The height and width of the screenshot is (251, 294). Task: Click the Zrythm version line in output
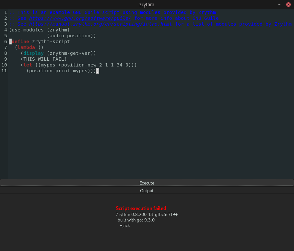(147, 214)
